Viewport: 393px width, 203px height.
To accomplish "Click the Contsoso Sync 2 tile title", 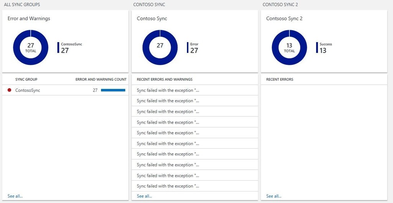I will click(x=284, y=18).
